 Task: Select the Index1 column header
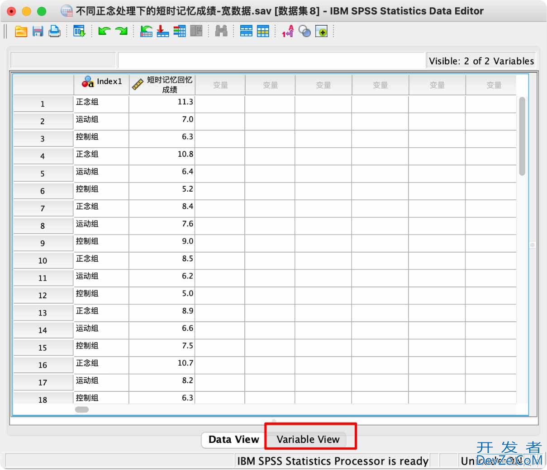(101, 85)
